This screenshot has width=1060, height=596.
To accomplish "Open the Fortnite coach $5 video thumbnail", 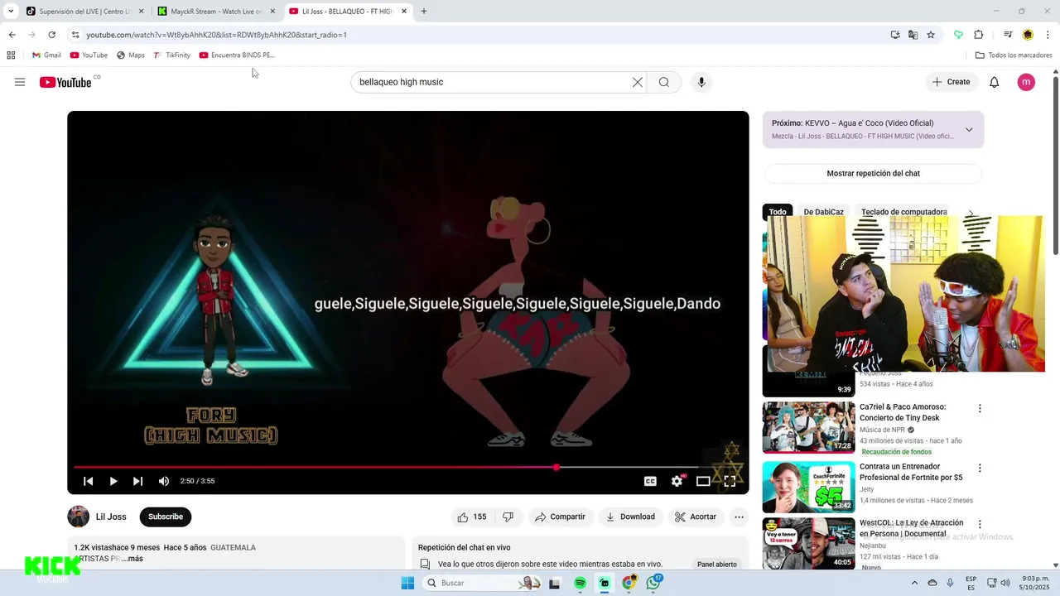I will (x=808, y=487).
